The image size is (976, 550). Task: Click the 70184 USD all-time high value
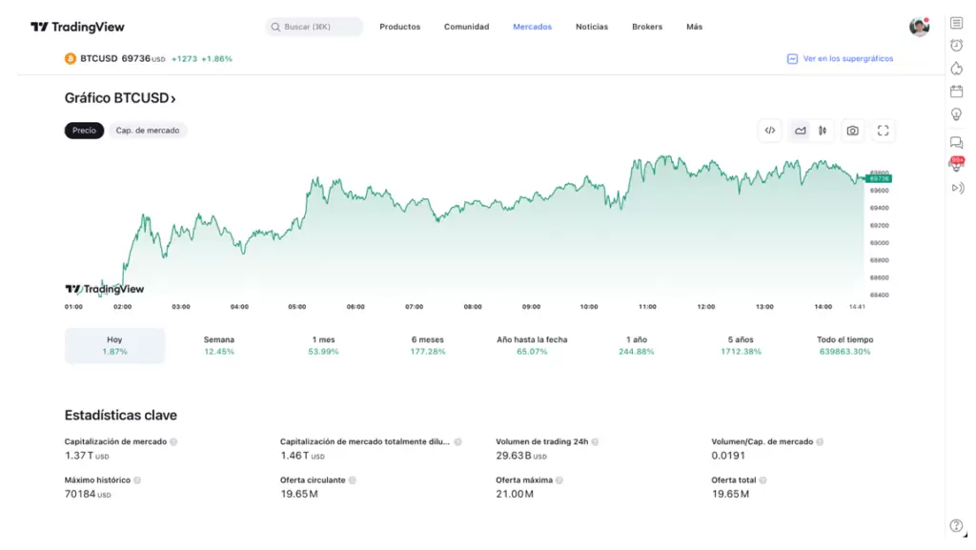tap(88, 494)
